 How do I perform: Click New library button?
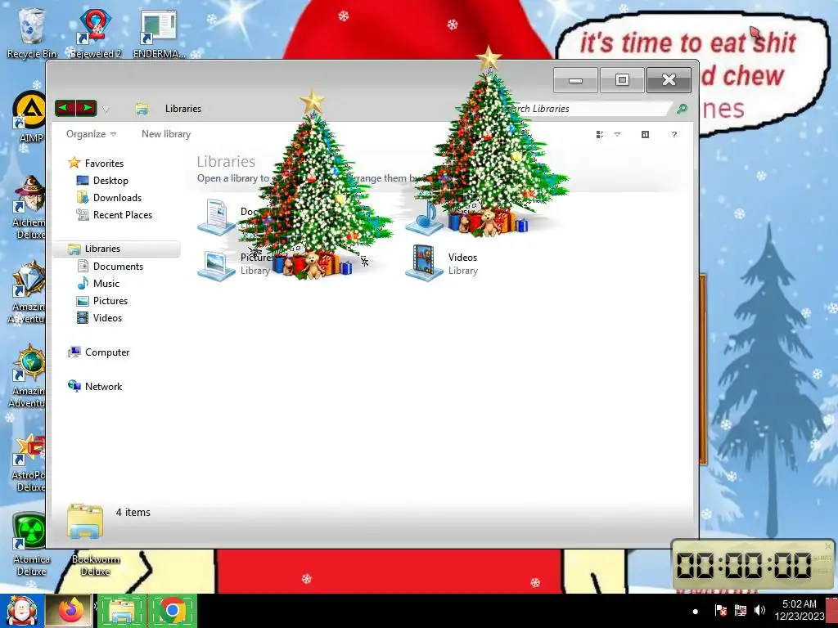(x=166, y=134)
